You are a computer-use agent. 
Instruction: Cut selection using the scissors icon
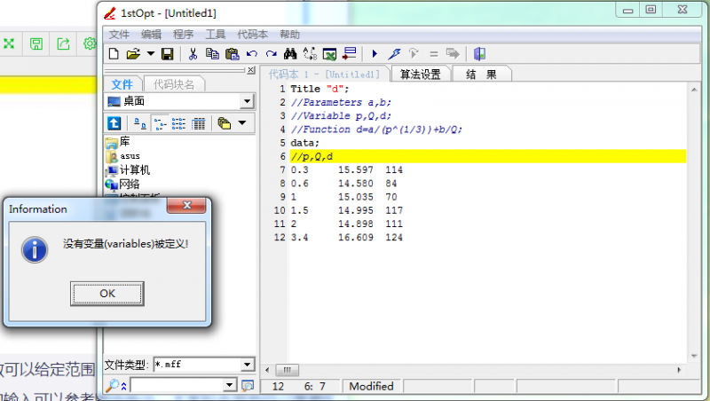193,54
